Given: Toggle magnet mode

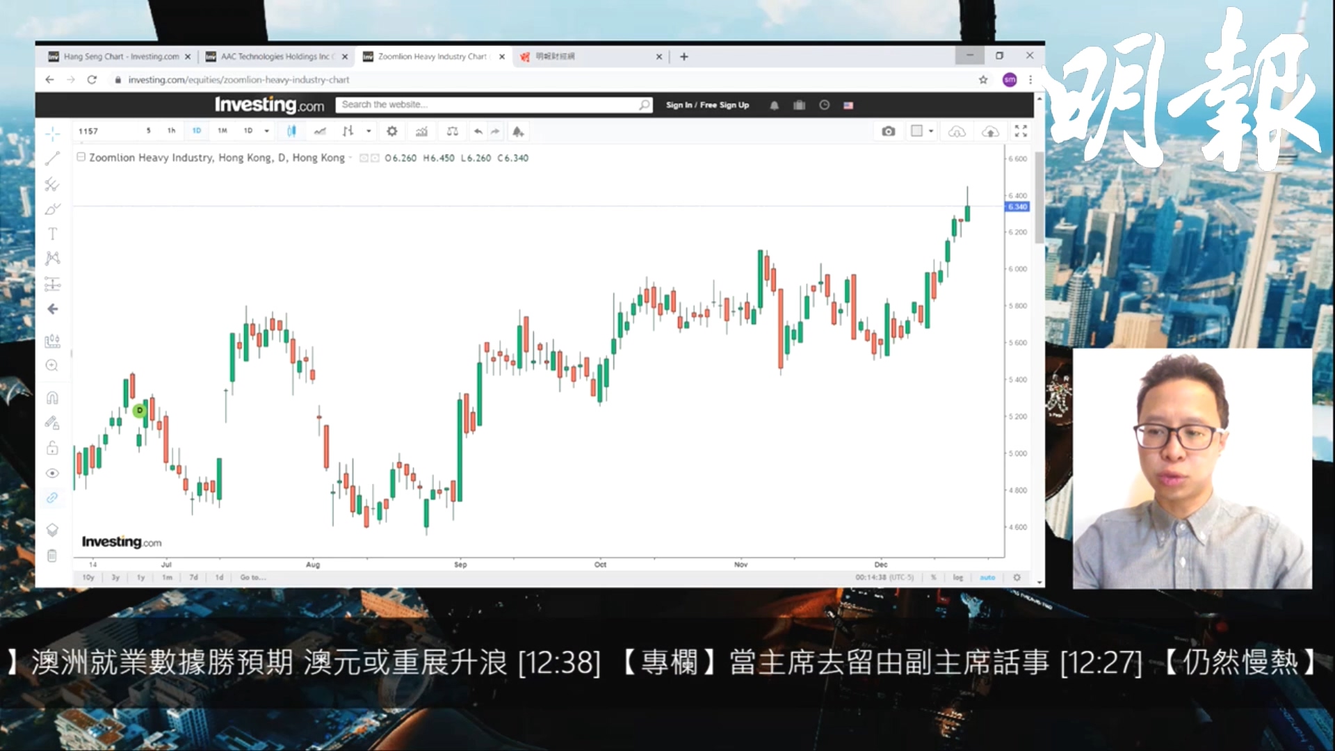Looking at the screenshot, I should pos(52,398).
